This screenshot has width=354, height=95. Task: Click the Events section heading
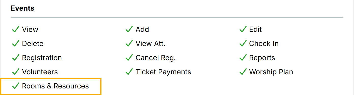click(x=23, y=8)
